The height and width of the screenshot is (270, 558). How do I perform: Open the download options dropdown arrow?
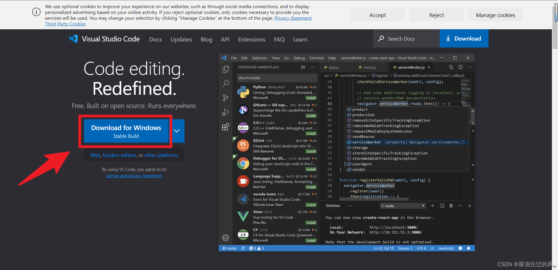[176, 131]
